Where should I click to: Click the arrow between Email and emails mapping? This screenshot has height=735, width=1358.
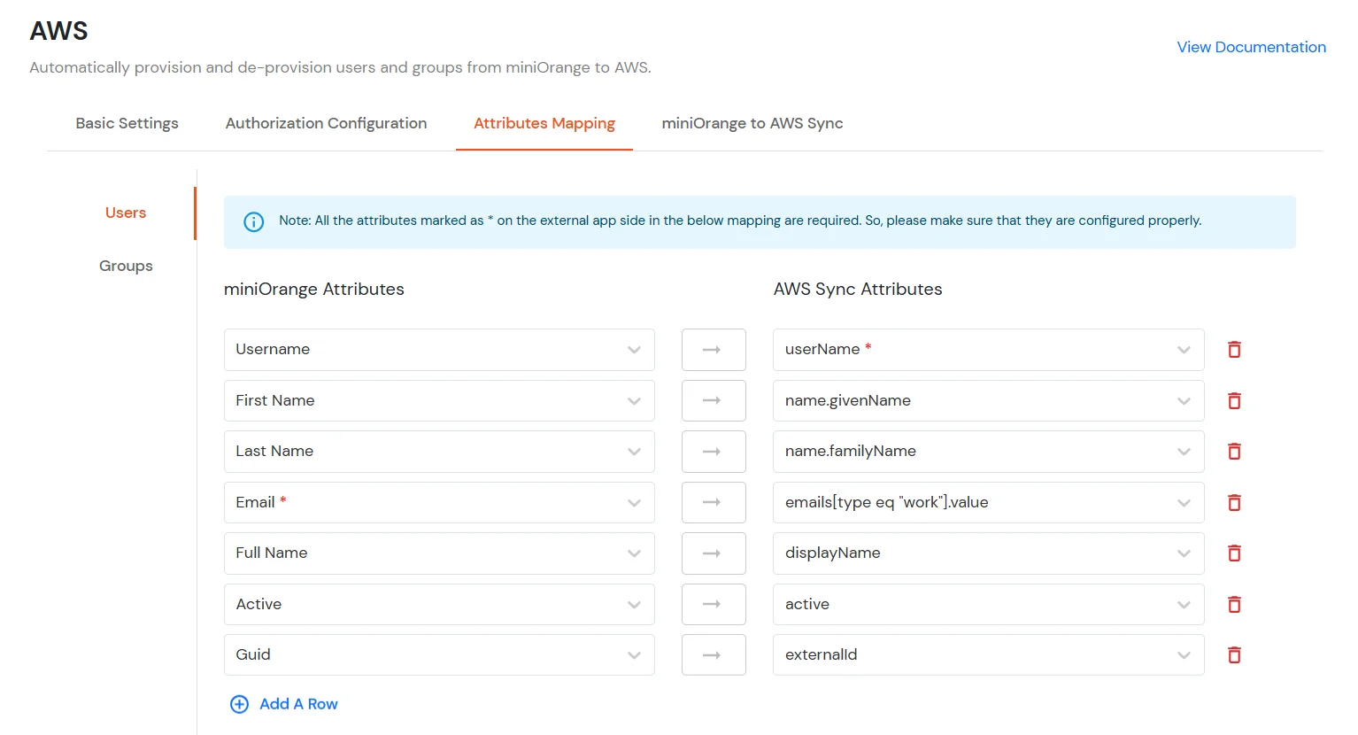click(714, 502)
